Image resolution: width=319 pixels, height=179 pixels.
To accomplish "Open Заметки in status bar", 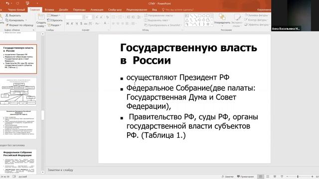I will [x=227, y=177].
